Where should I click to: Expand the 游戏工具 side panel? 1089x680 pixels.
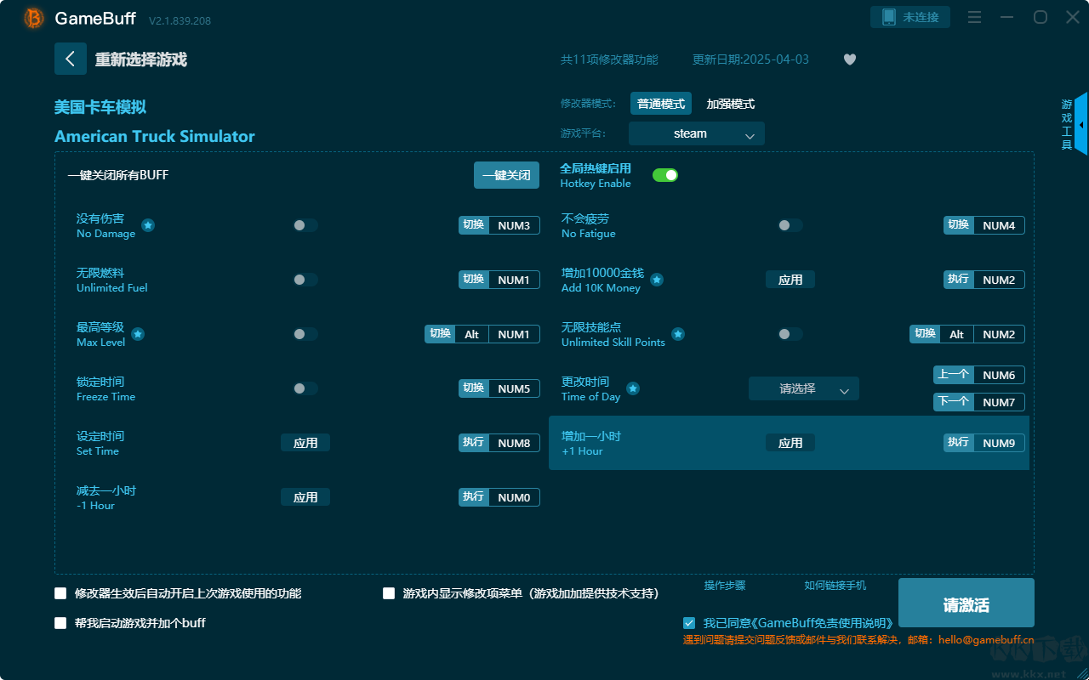(1080, 124)
